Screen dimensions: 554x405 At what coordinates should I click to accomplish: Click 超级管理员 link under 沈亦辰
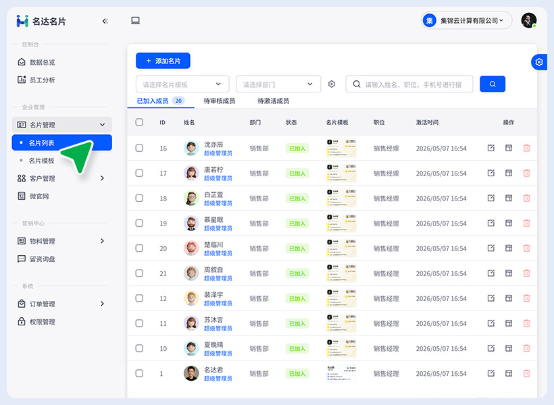coord(218,153)
